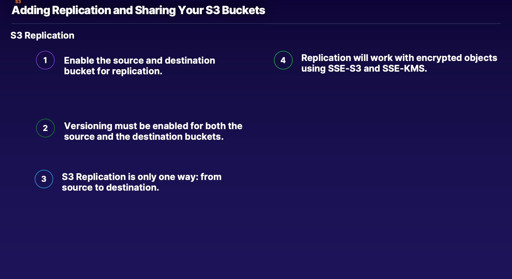This screenshot has width=512, height=279.
Task: Click the green circle numbered 2
Action: [45, 128]
